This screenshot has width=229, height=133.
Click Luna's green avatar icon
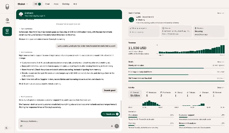tap(131, 20)
